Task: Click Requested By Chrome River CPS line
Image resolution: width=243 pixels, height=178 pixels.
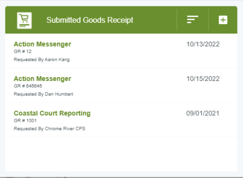Action: tap(50, 129)
